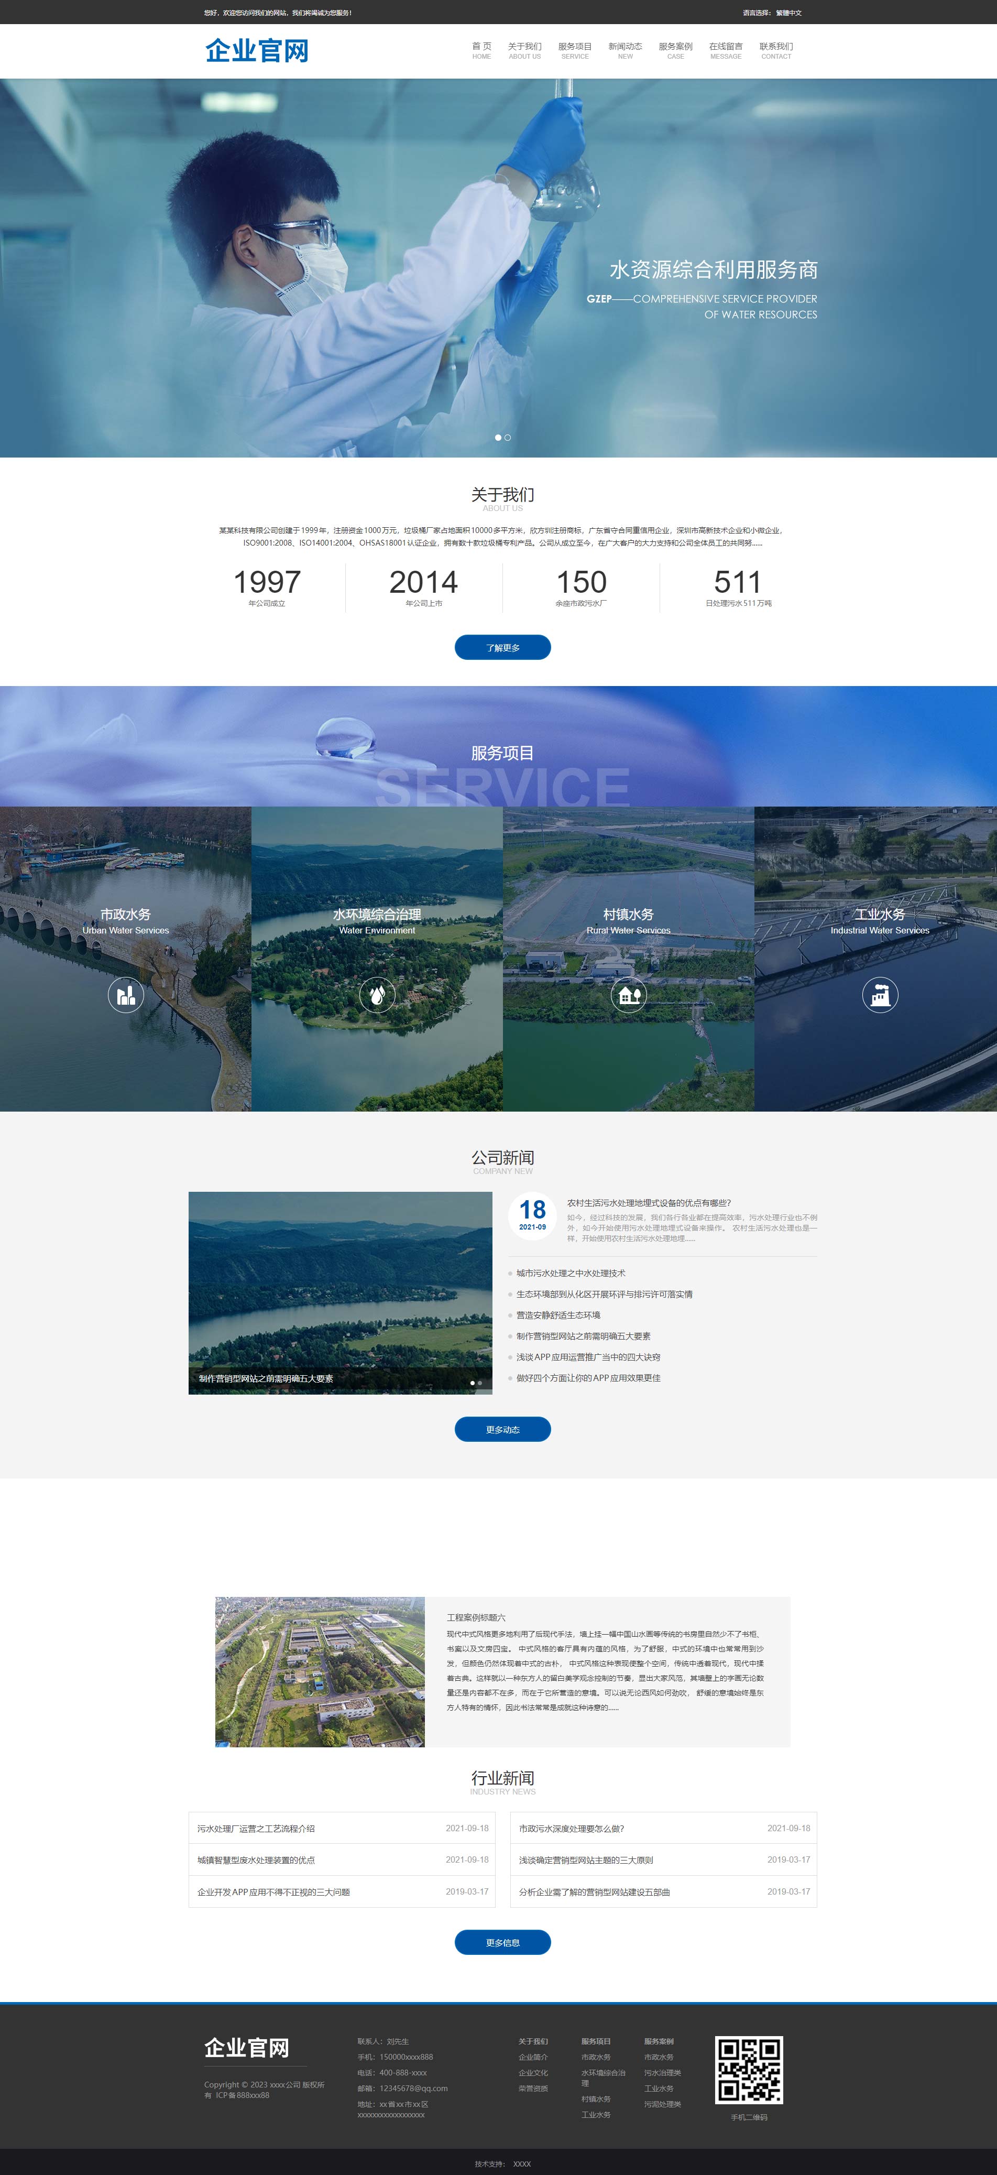Open the 关于我们 ABOUT US menu item
997x2175 pixels.
524,51
